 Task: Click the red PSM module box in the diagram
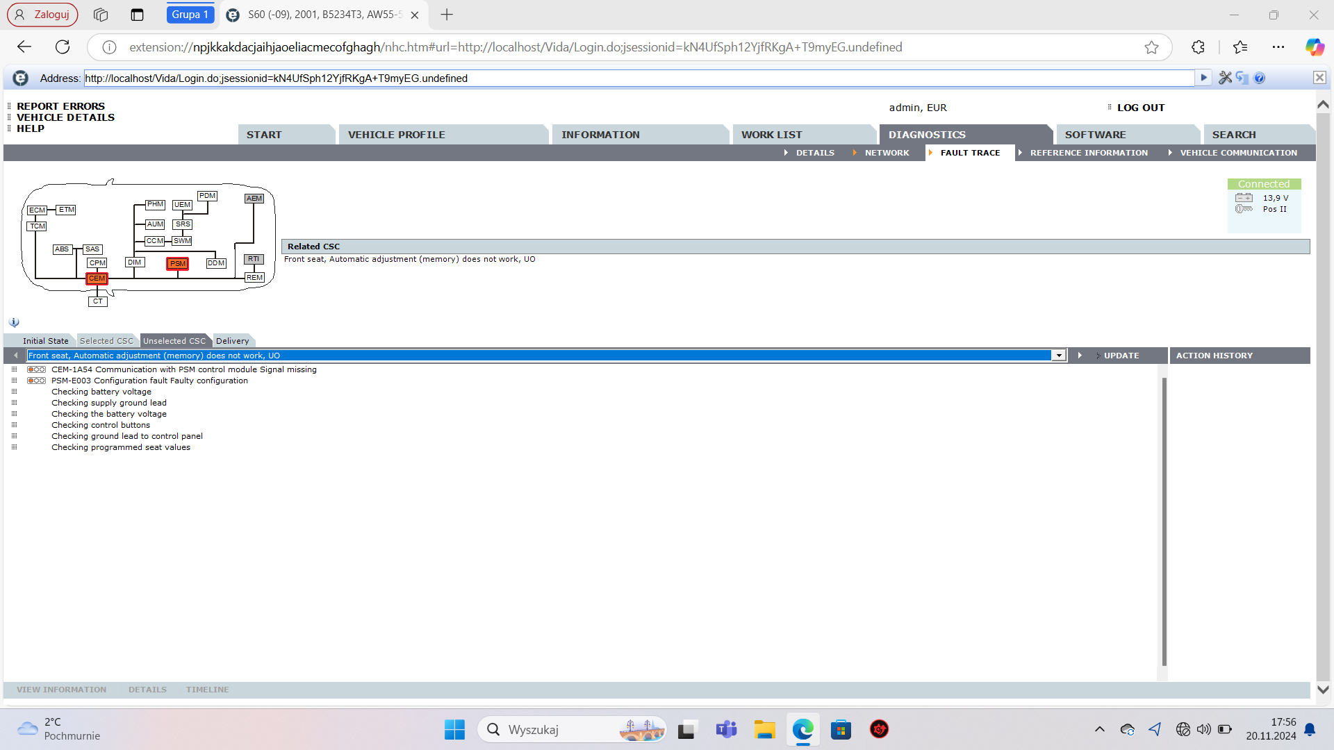coord(178,264)
